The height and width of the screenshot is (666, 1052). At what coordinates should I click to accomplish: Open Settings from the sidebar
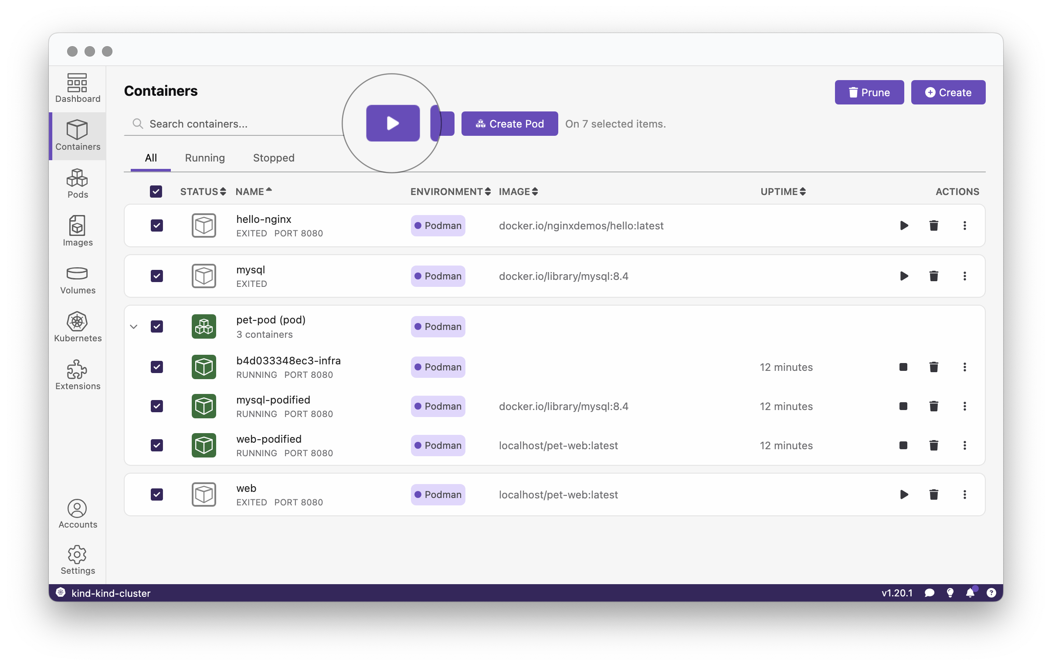coord(77,560)
